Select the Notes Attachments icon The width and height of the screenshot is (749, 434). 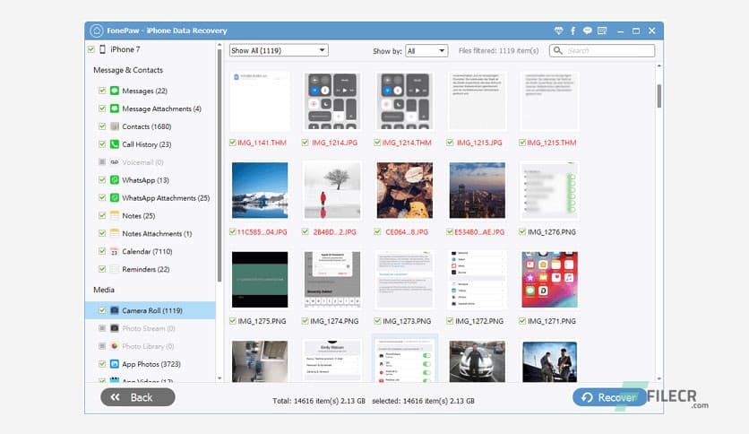115,233
